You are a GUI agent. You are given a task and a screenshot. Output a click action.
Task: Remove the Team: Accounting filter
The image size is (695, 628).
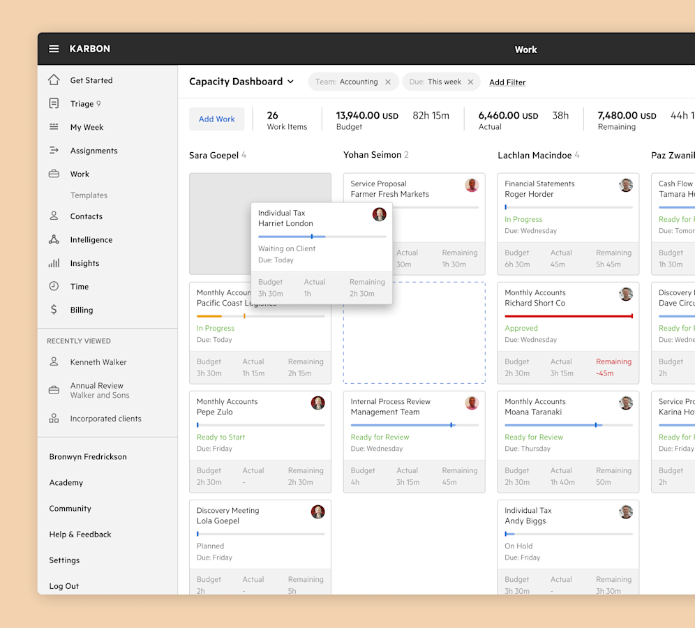389,82
